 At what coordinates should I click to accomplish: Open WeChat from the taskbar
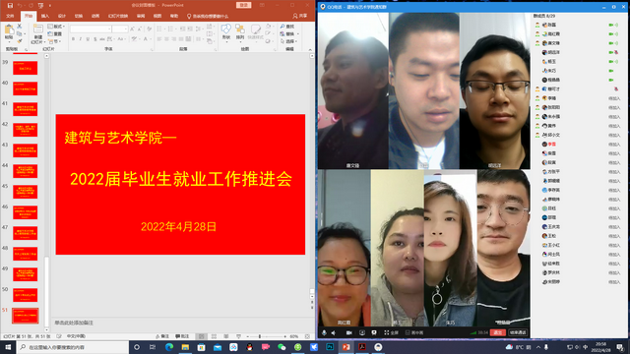(282, 347)
